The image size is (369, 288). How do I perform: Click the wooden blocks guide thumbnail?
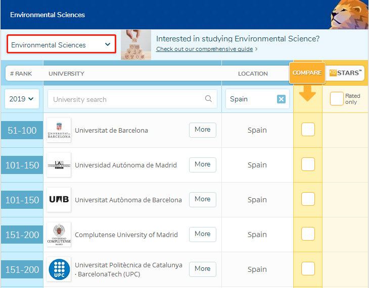click(136, 44)
